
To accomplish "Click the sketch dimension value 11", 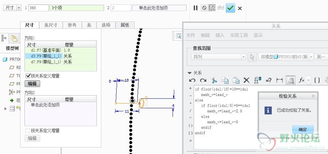I will coord(127,111).
